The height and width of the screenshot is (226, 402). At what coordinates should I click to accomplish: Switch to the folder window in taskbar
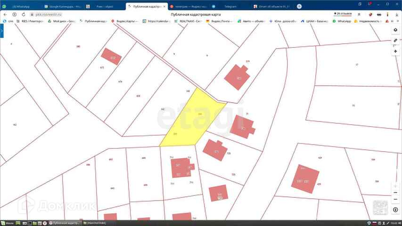click(95, 223)
